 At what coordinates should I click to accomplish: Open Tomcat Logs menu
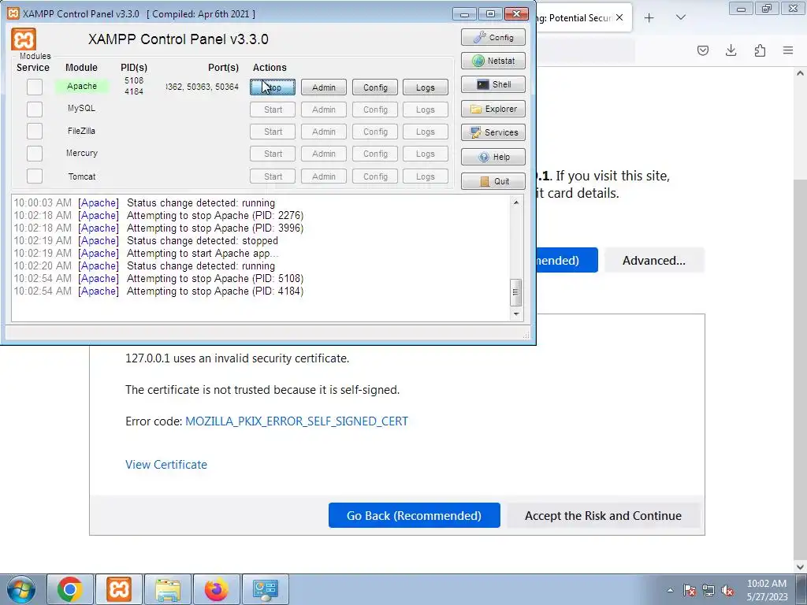pyautogui.click(x=425, y=176)
